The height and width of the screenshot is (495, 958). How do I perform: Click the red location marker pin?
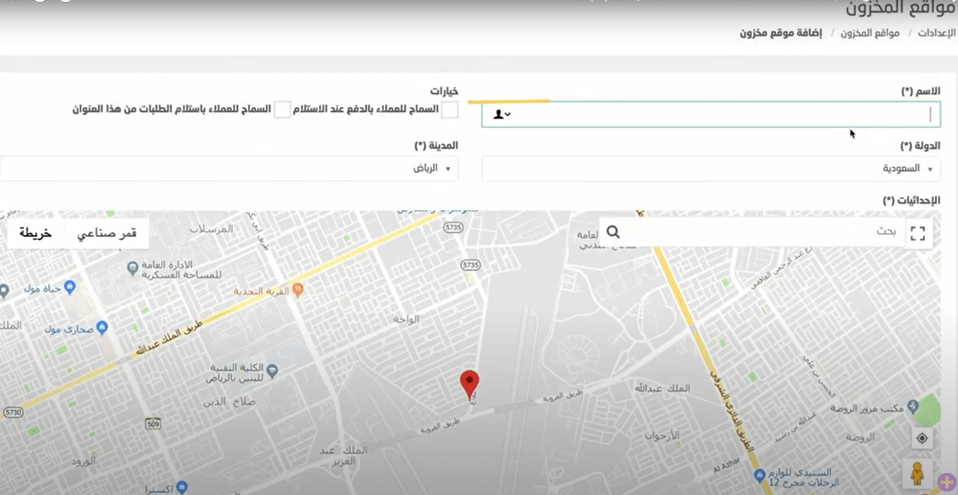469,385
